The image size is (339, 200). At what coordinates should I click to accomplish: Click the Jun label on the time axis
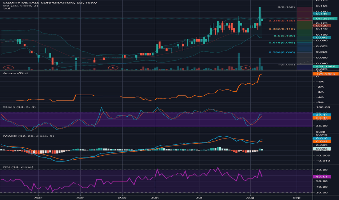[x=155, y=197]
